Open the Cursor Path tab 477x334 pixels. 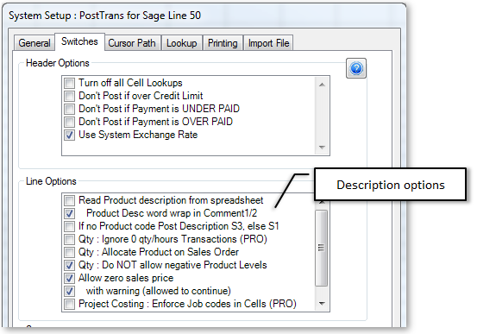(x=132, y=43)
